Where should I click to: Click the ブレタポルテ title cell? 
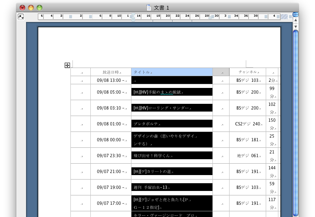point(172,124)
